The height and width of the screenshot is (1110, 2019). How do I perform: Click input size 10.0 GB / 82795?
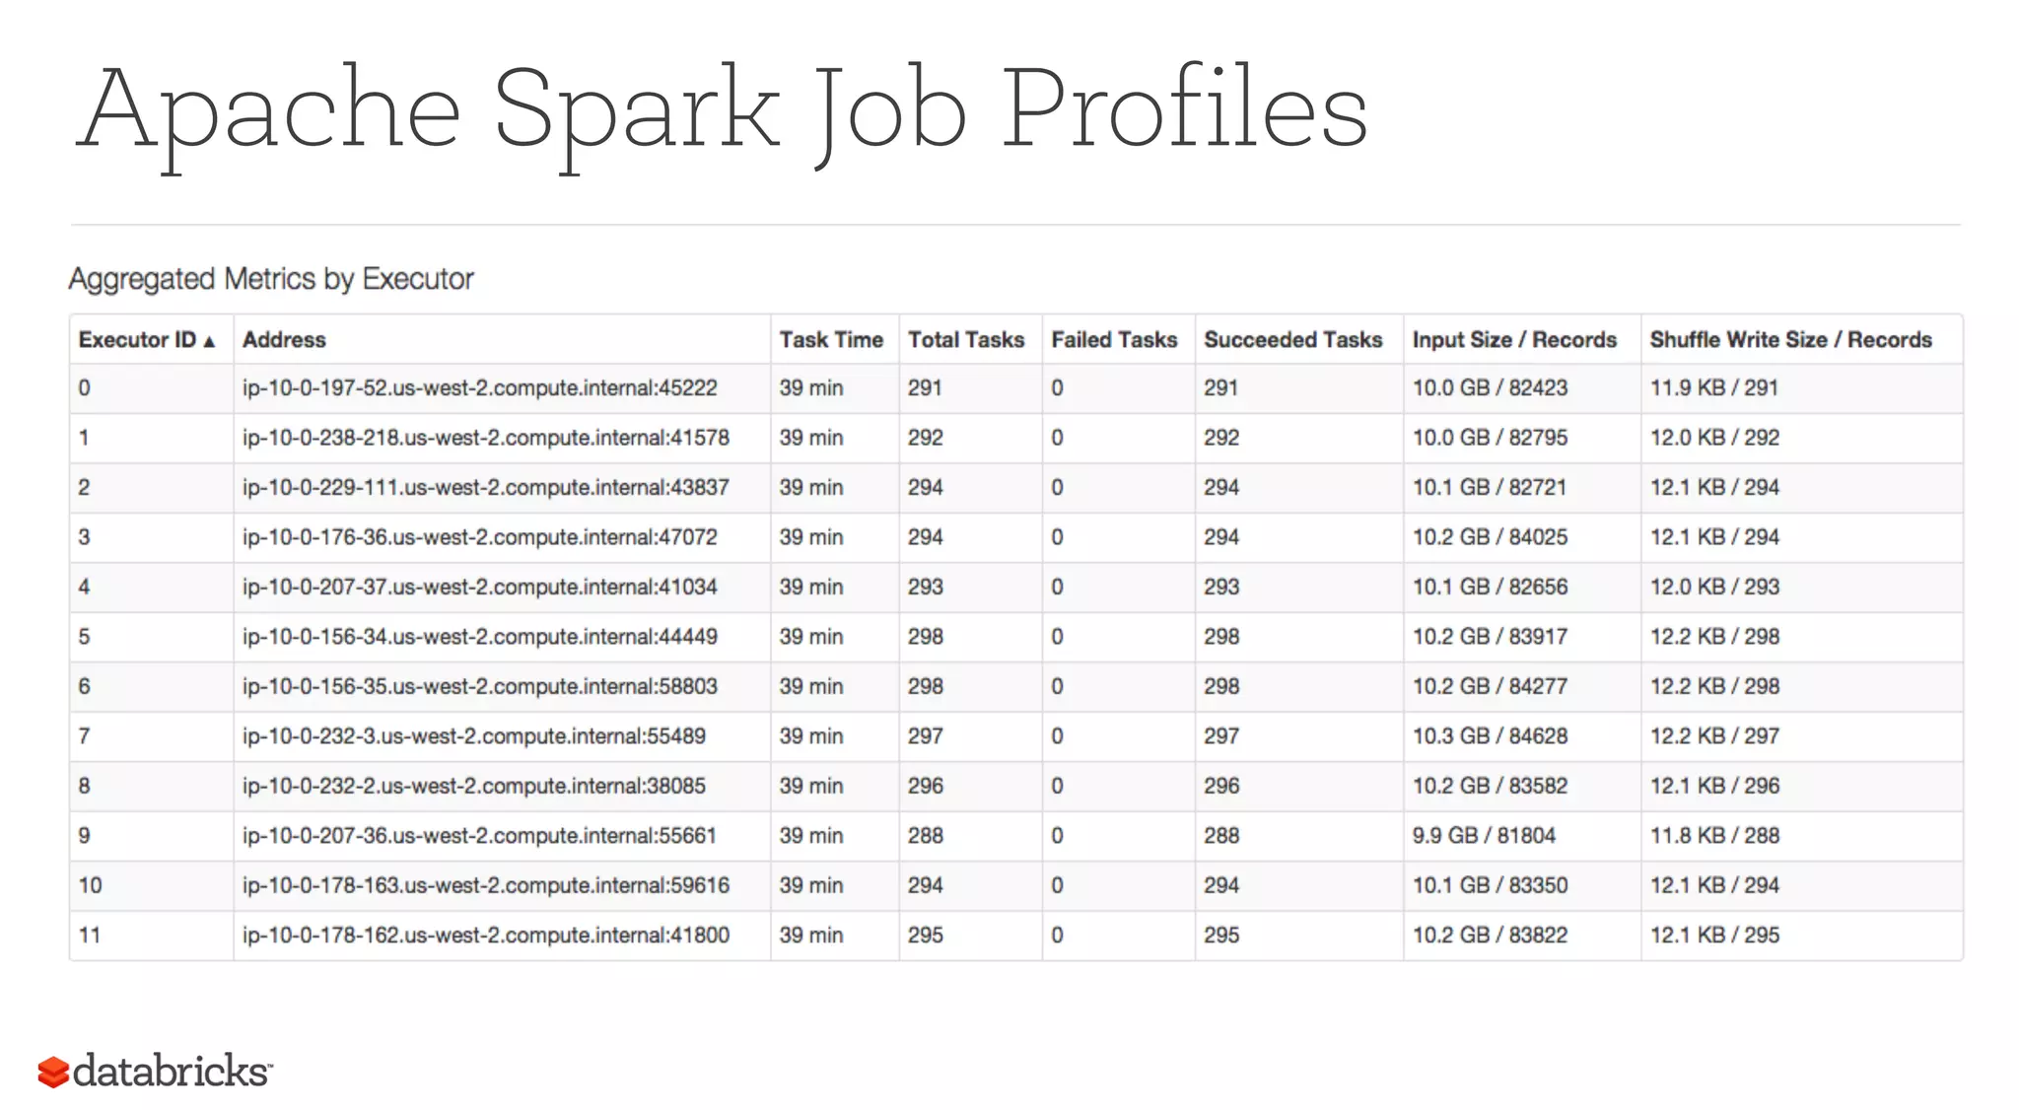coord(1490,438)
